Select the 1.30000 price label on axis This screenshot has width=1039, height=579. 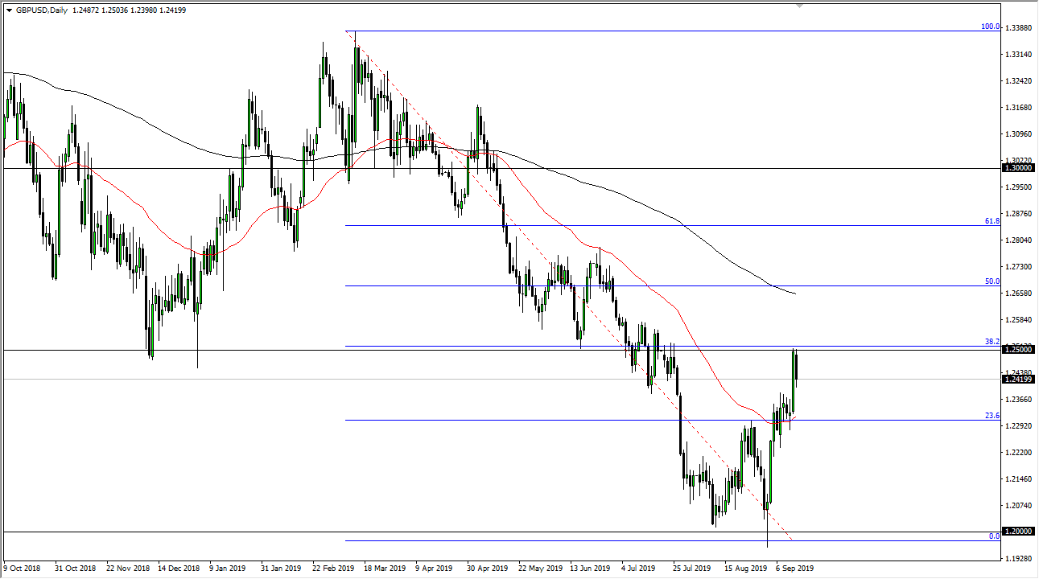(1018, 167)
